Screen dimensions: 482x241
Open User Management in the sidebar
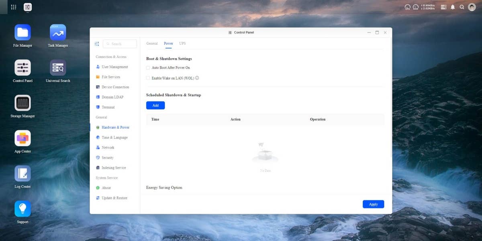tap(114, 67)
